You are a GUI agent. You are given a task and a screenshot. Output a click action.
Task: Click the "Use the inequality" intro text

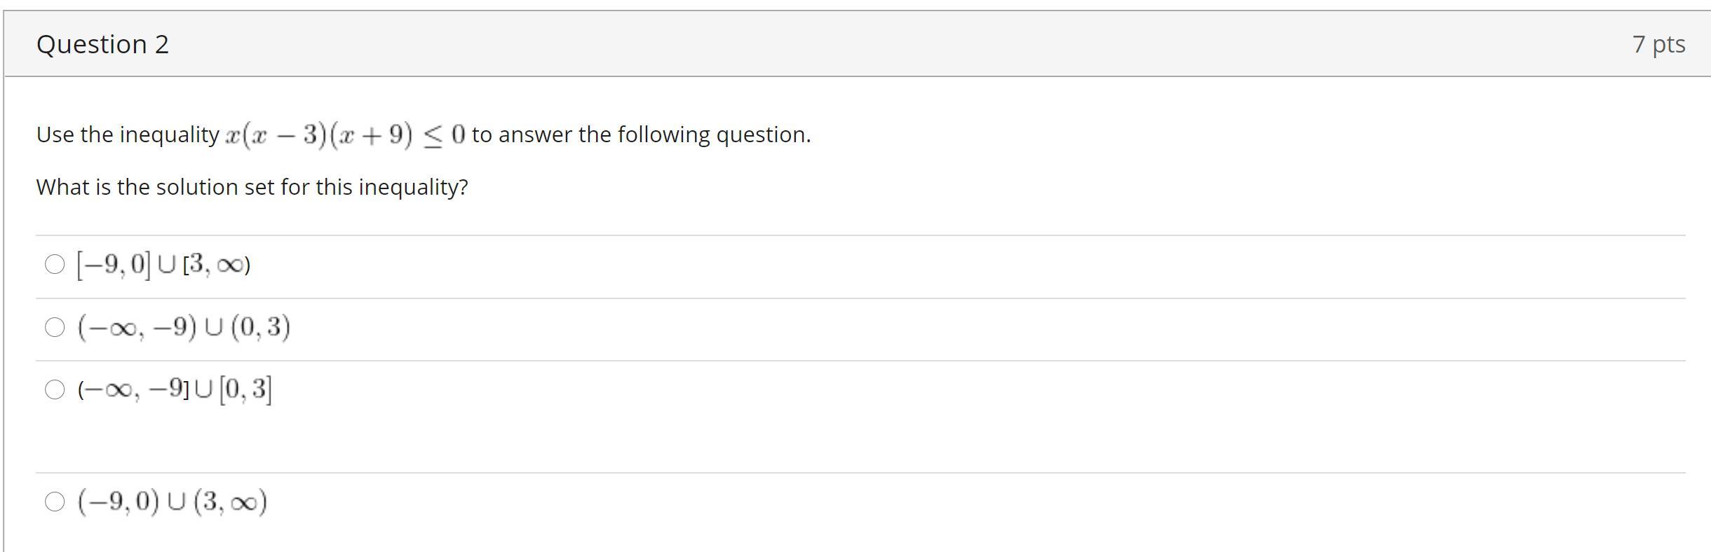pos(128,134)
